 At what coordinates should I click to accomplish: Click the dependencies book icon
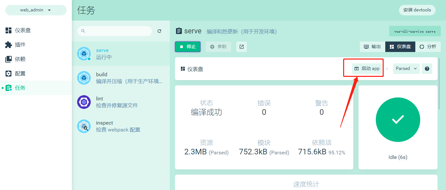pos(8,59)
